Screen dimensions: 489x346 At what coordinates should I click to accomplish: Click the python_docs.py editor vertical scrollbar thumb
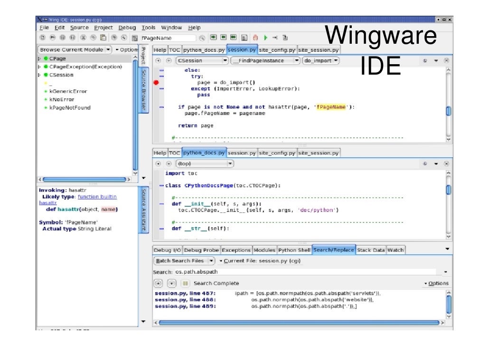[449, 190]
